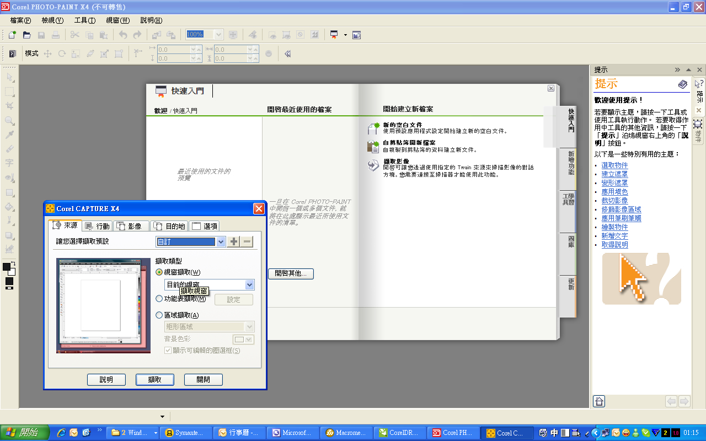This screenshot has width=706, height=441.
Task: Click the double-arrow collapse icon on property bar
Action: click(x=287, y=53)
